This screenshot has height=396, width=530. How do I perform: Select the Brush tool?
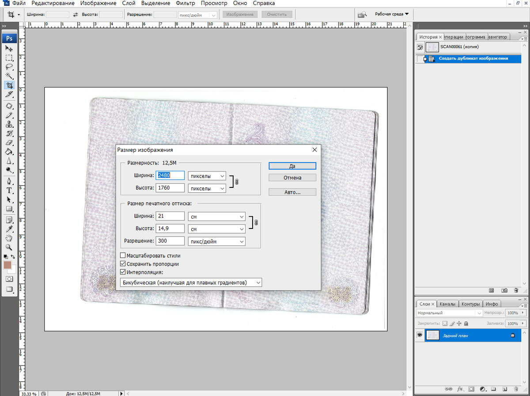coord(9,115)
